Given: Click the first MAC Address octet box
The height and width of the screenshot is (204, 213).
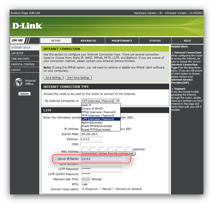Looking at the screenshot, I should [x=84, y=149].
